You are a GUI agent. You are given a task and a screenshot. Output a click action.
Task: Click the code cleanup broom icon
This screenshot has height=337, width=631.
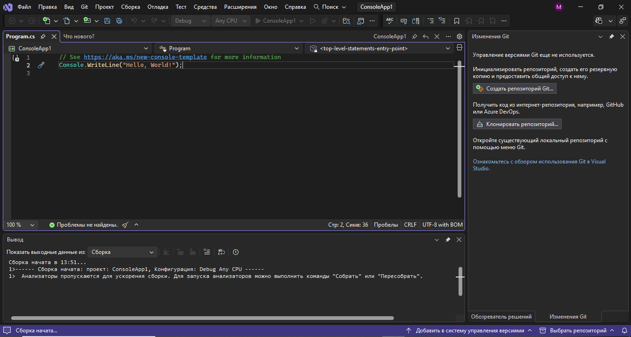(125, 225)
